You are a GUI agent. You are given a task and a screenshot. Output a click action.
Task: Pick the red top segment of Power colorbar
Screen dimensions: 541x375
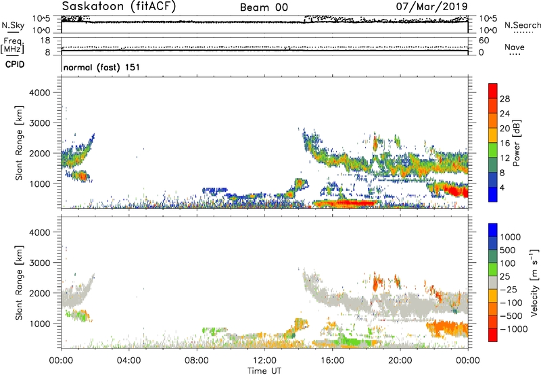493,91
